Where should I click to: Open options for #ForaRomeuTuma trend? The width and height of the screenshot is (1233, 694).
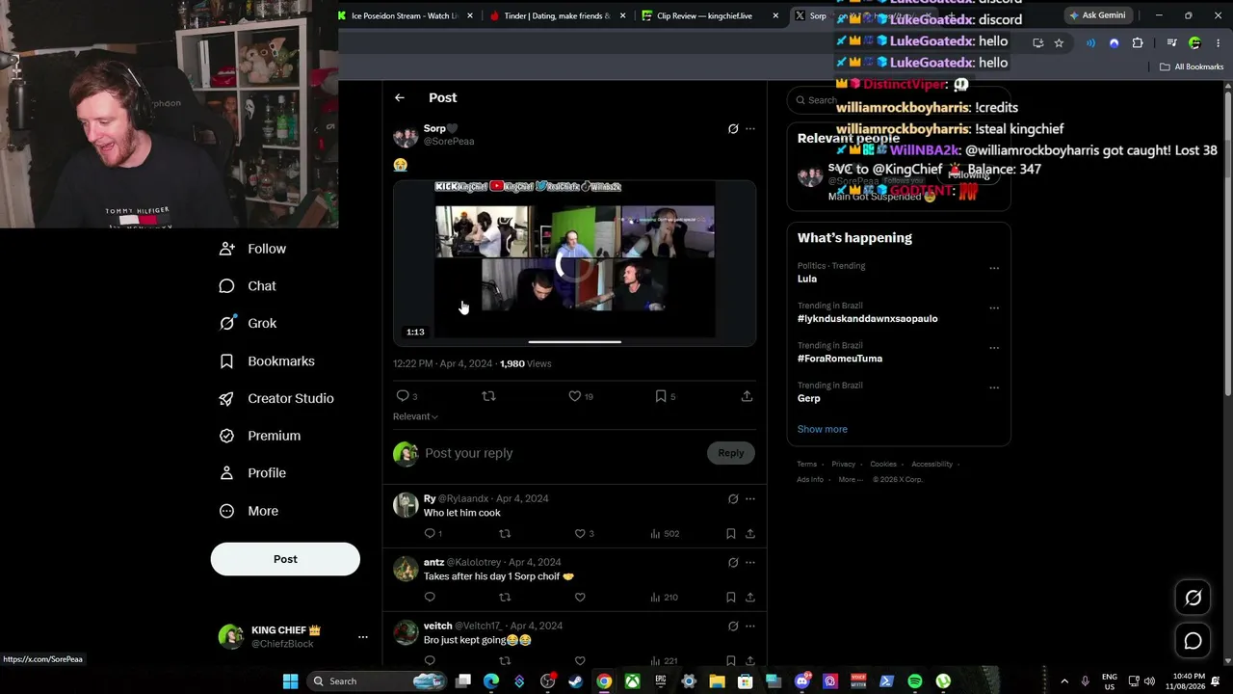tap(994, 348)
